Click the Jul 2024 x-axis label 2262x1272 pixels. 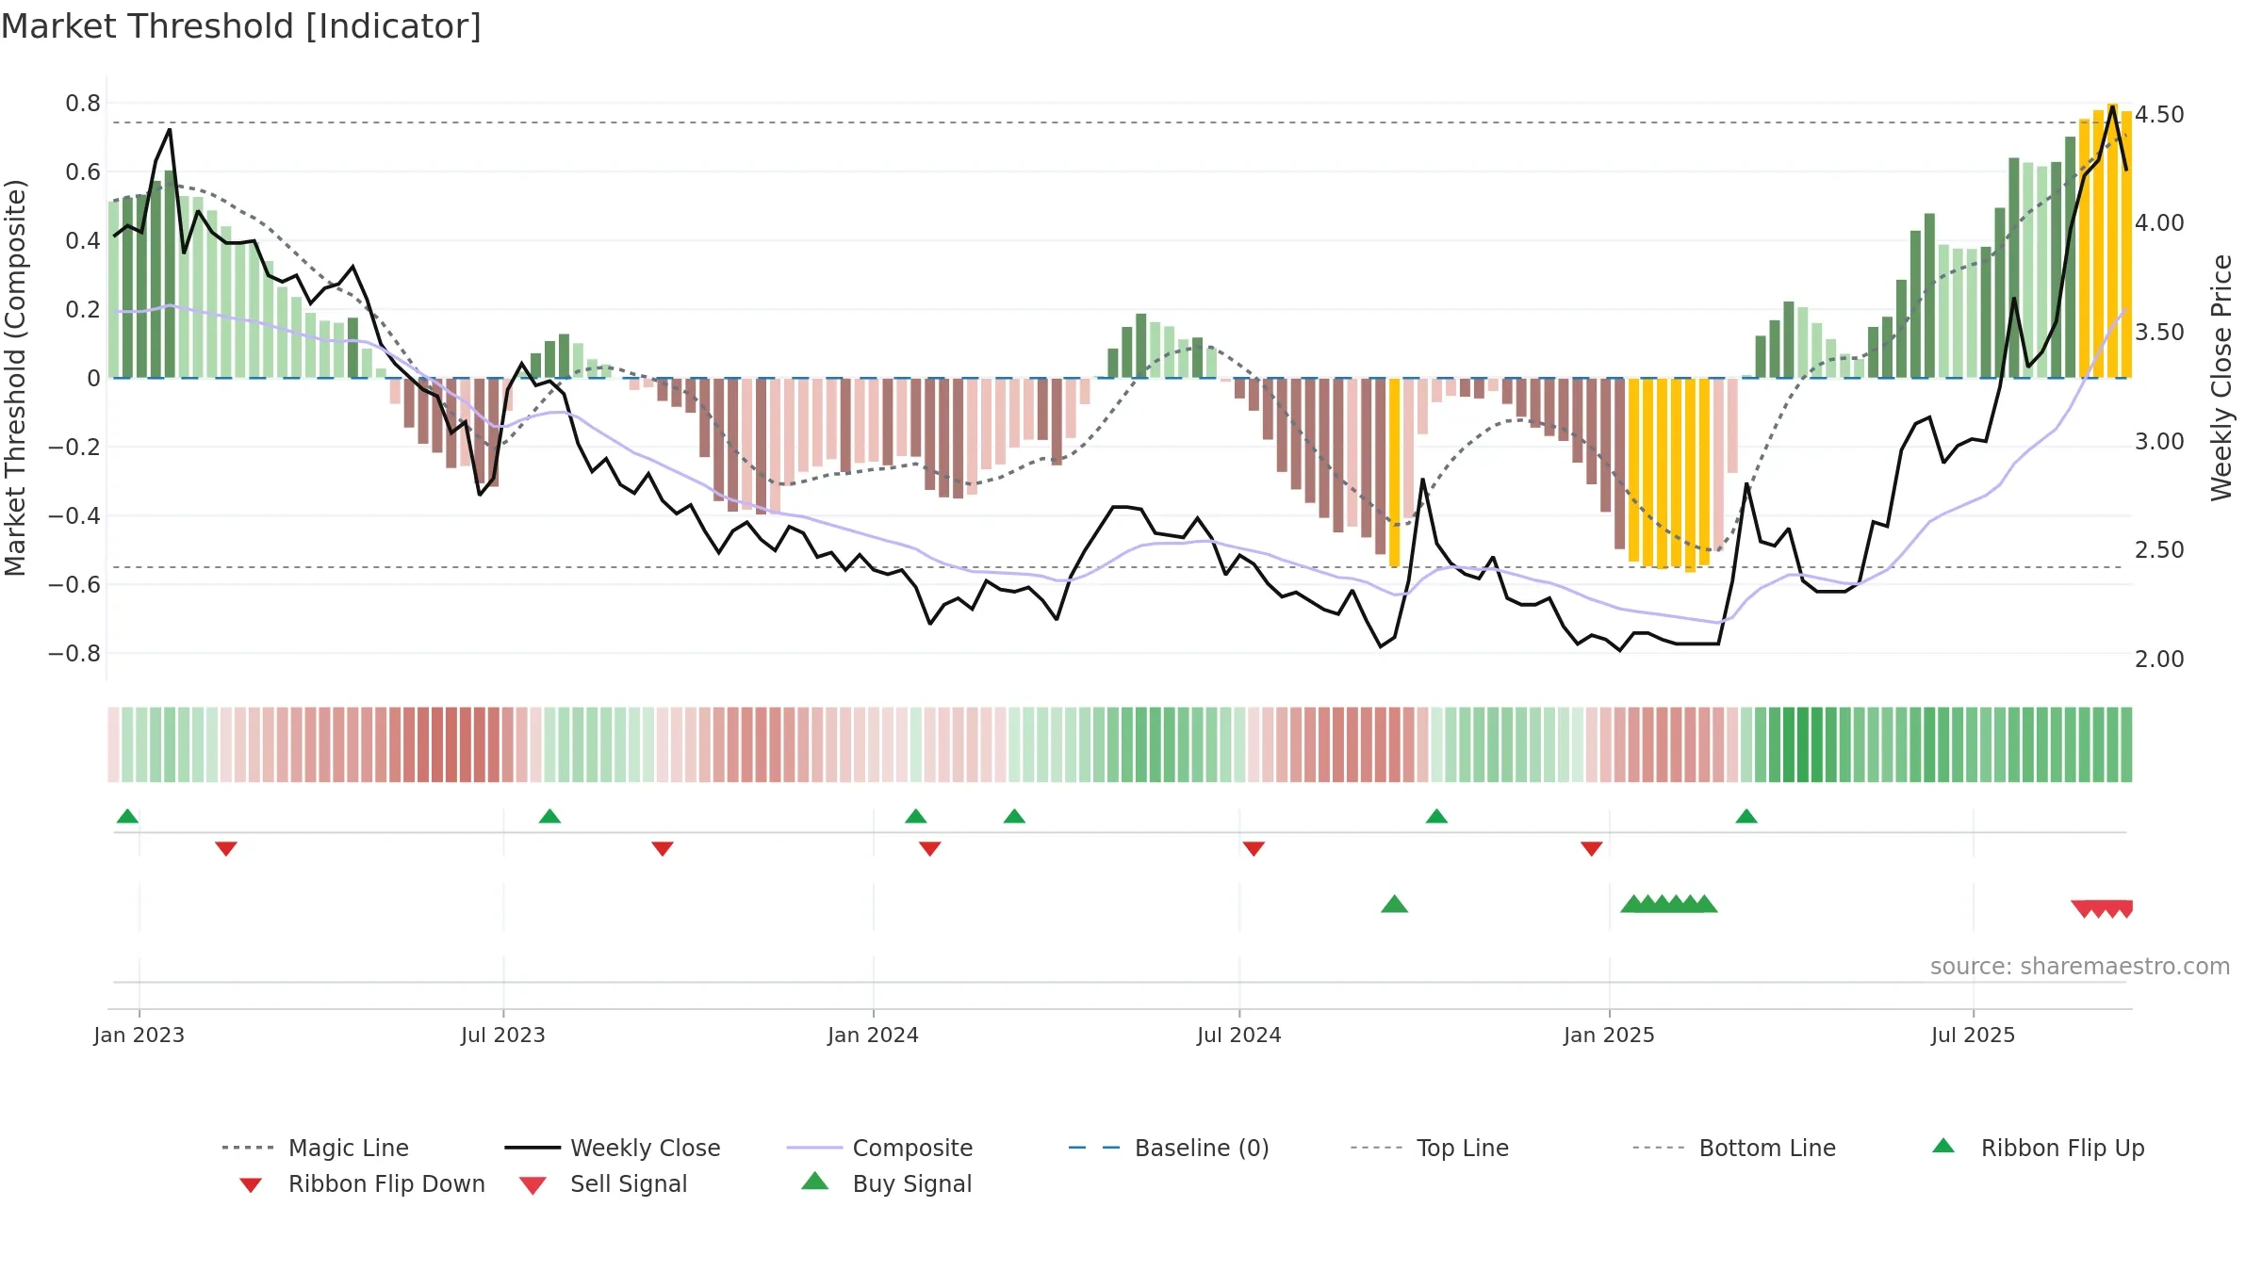coord(1239,1035)
